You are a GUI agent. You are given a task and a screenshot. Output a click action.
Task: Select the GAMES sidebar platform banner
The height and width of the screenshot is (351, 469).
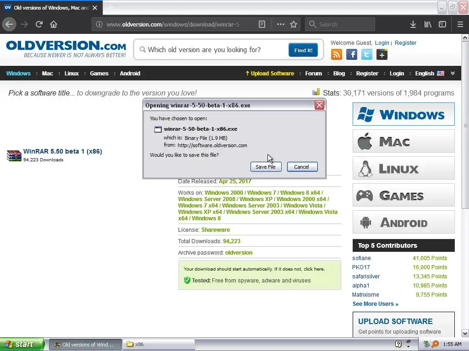point(404,195)
